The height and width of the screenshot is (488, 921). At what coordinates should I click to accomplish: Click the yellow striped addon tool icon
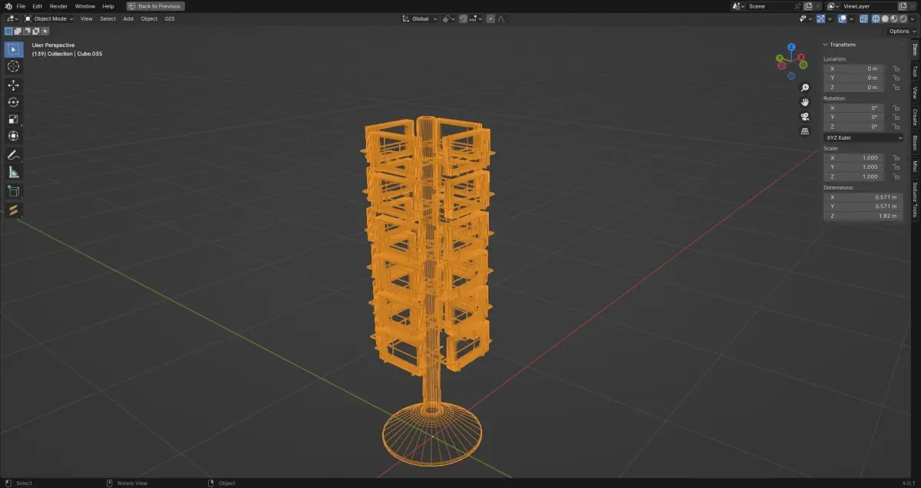coord(13,209)
